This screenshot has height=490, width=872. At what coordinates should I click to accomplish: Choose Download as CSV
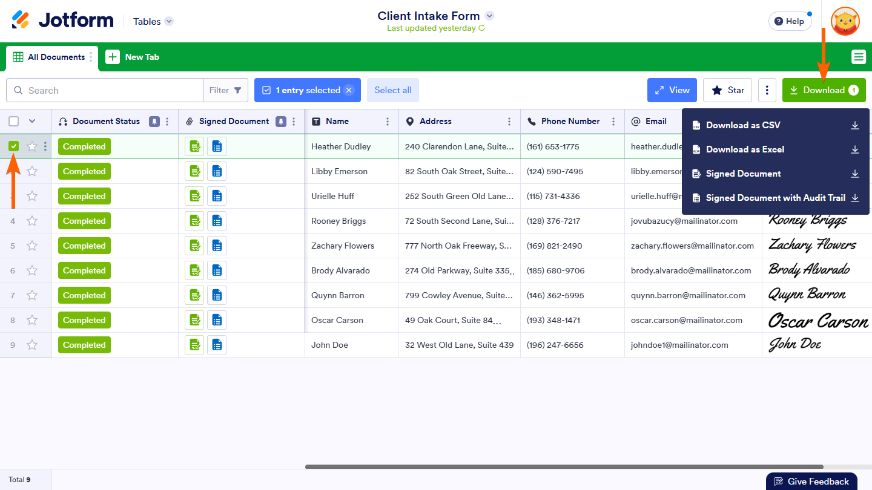coord(743,125)
